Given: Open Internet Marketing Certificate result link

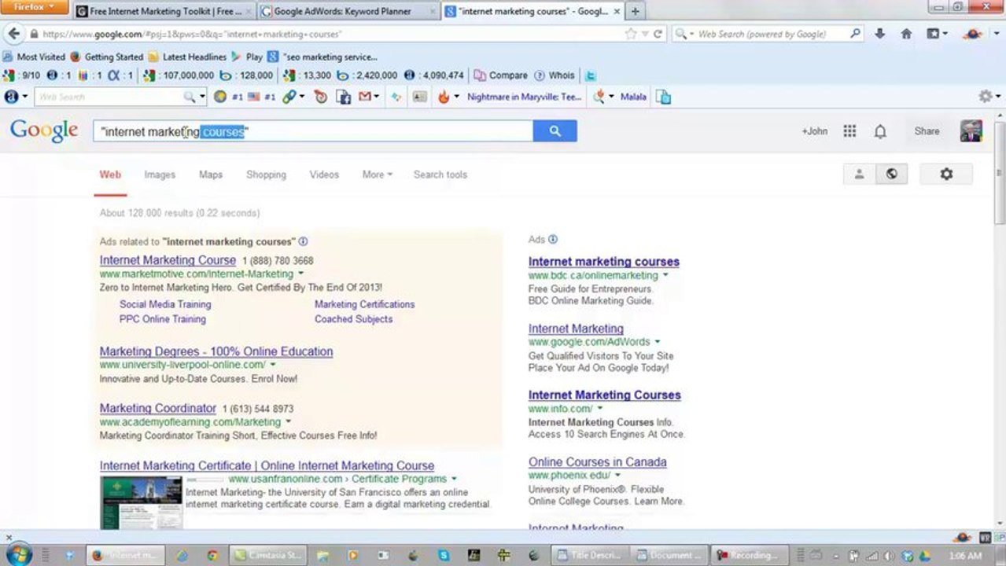Looking at the screenshot, I should [267, 465].
